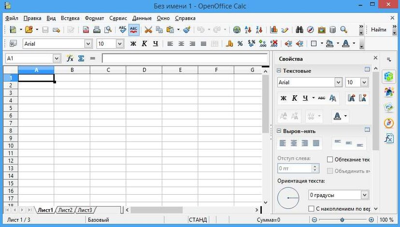This screenshot has height=227, width=400.
Task: Open the Файл menu
Action: click(12, 18)
